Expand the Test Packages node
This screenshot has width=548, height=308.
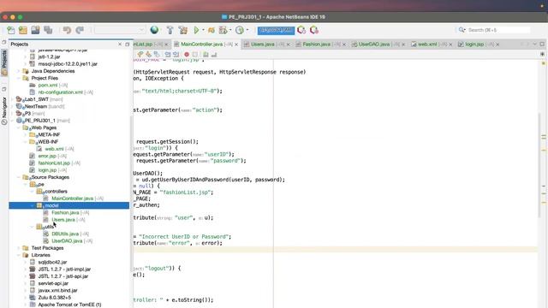click(19, 248)
